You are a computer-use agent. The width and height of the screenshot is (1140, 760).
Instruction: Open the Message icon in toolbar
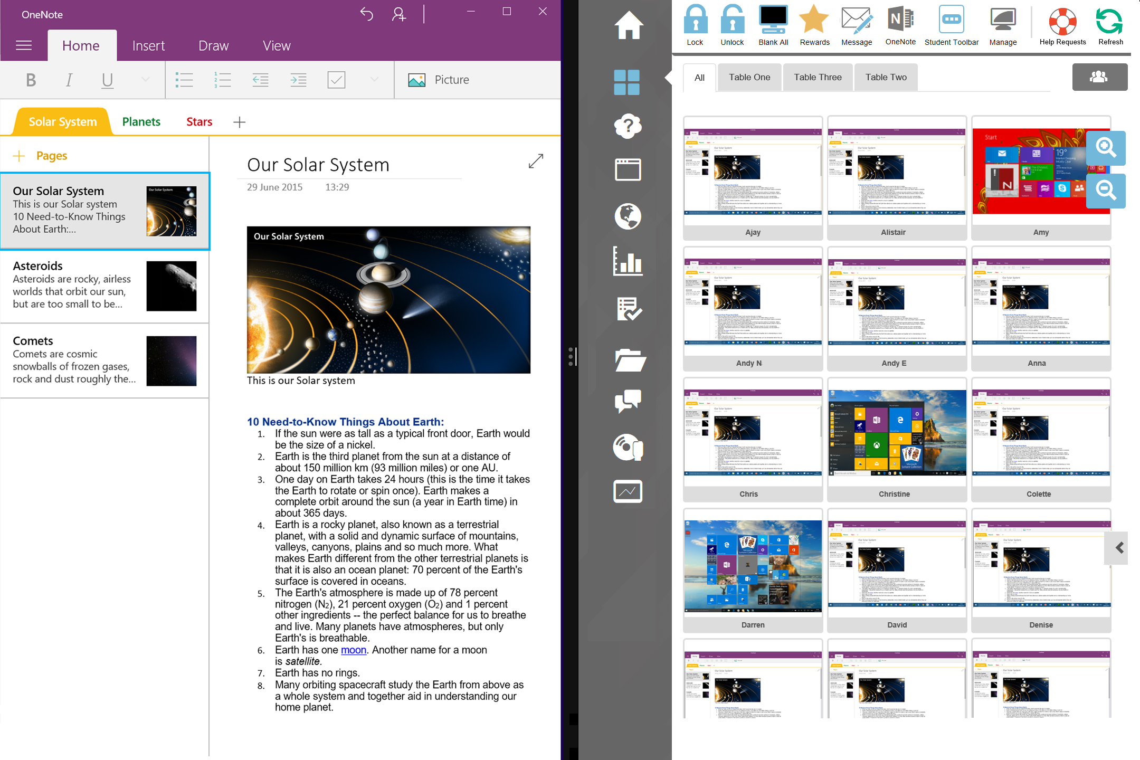pos(856,21)
